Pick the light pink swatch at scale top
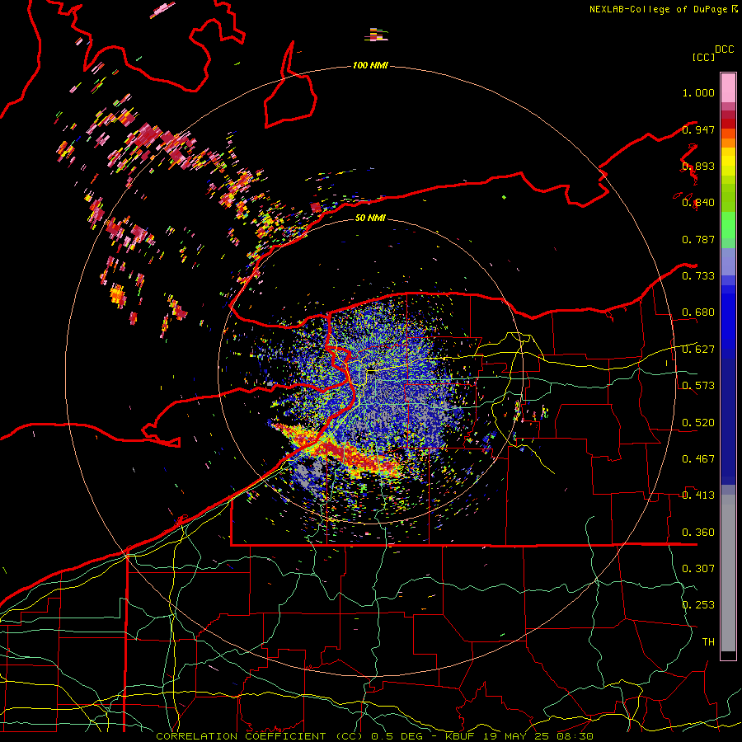Image resolution: width=742 pixels, height=742 pixels. [728, 88]
